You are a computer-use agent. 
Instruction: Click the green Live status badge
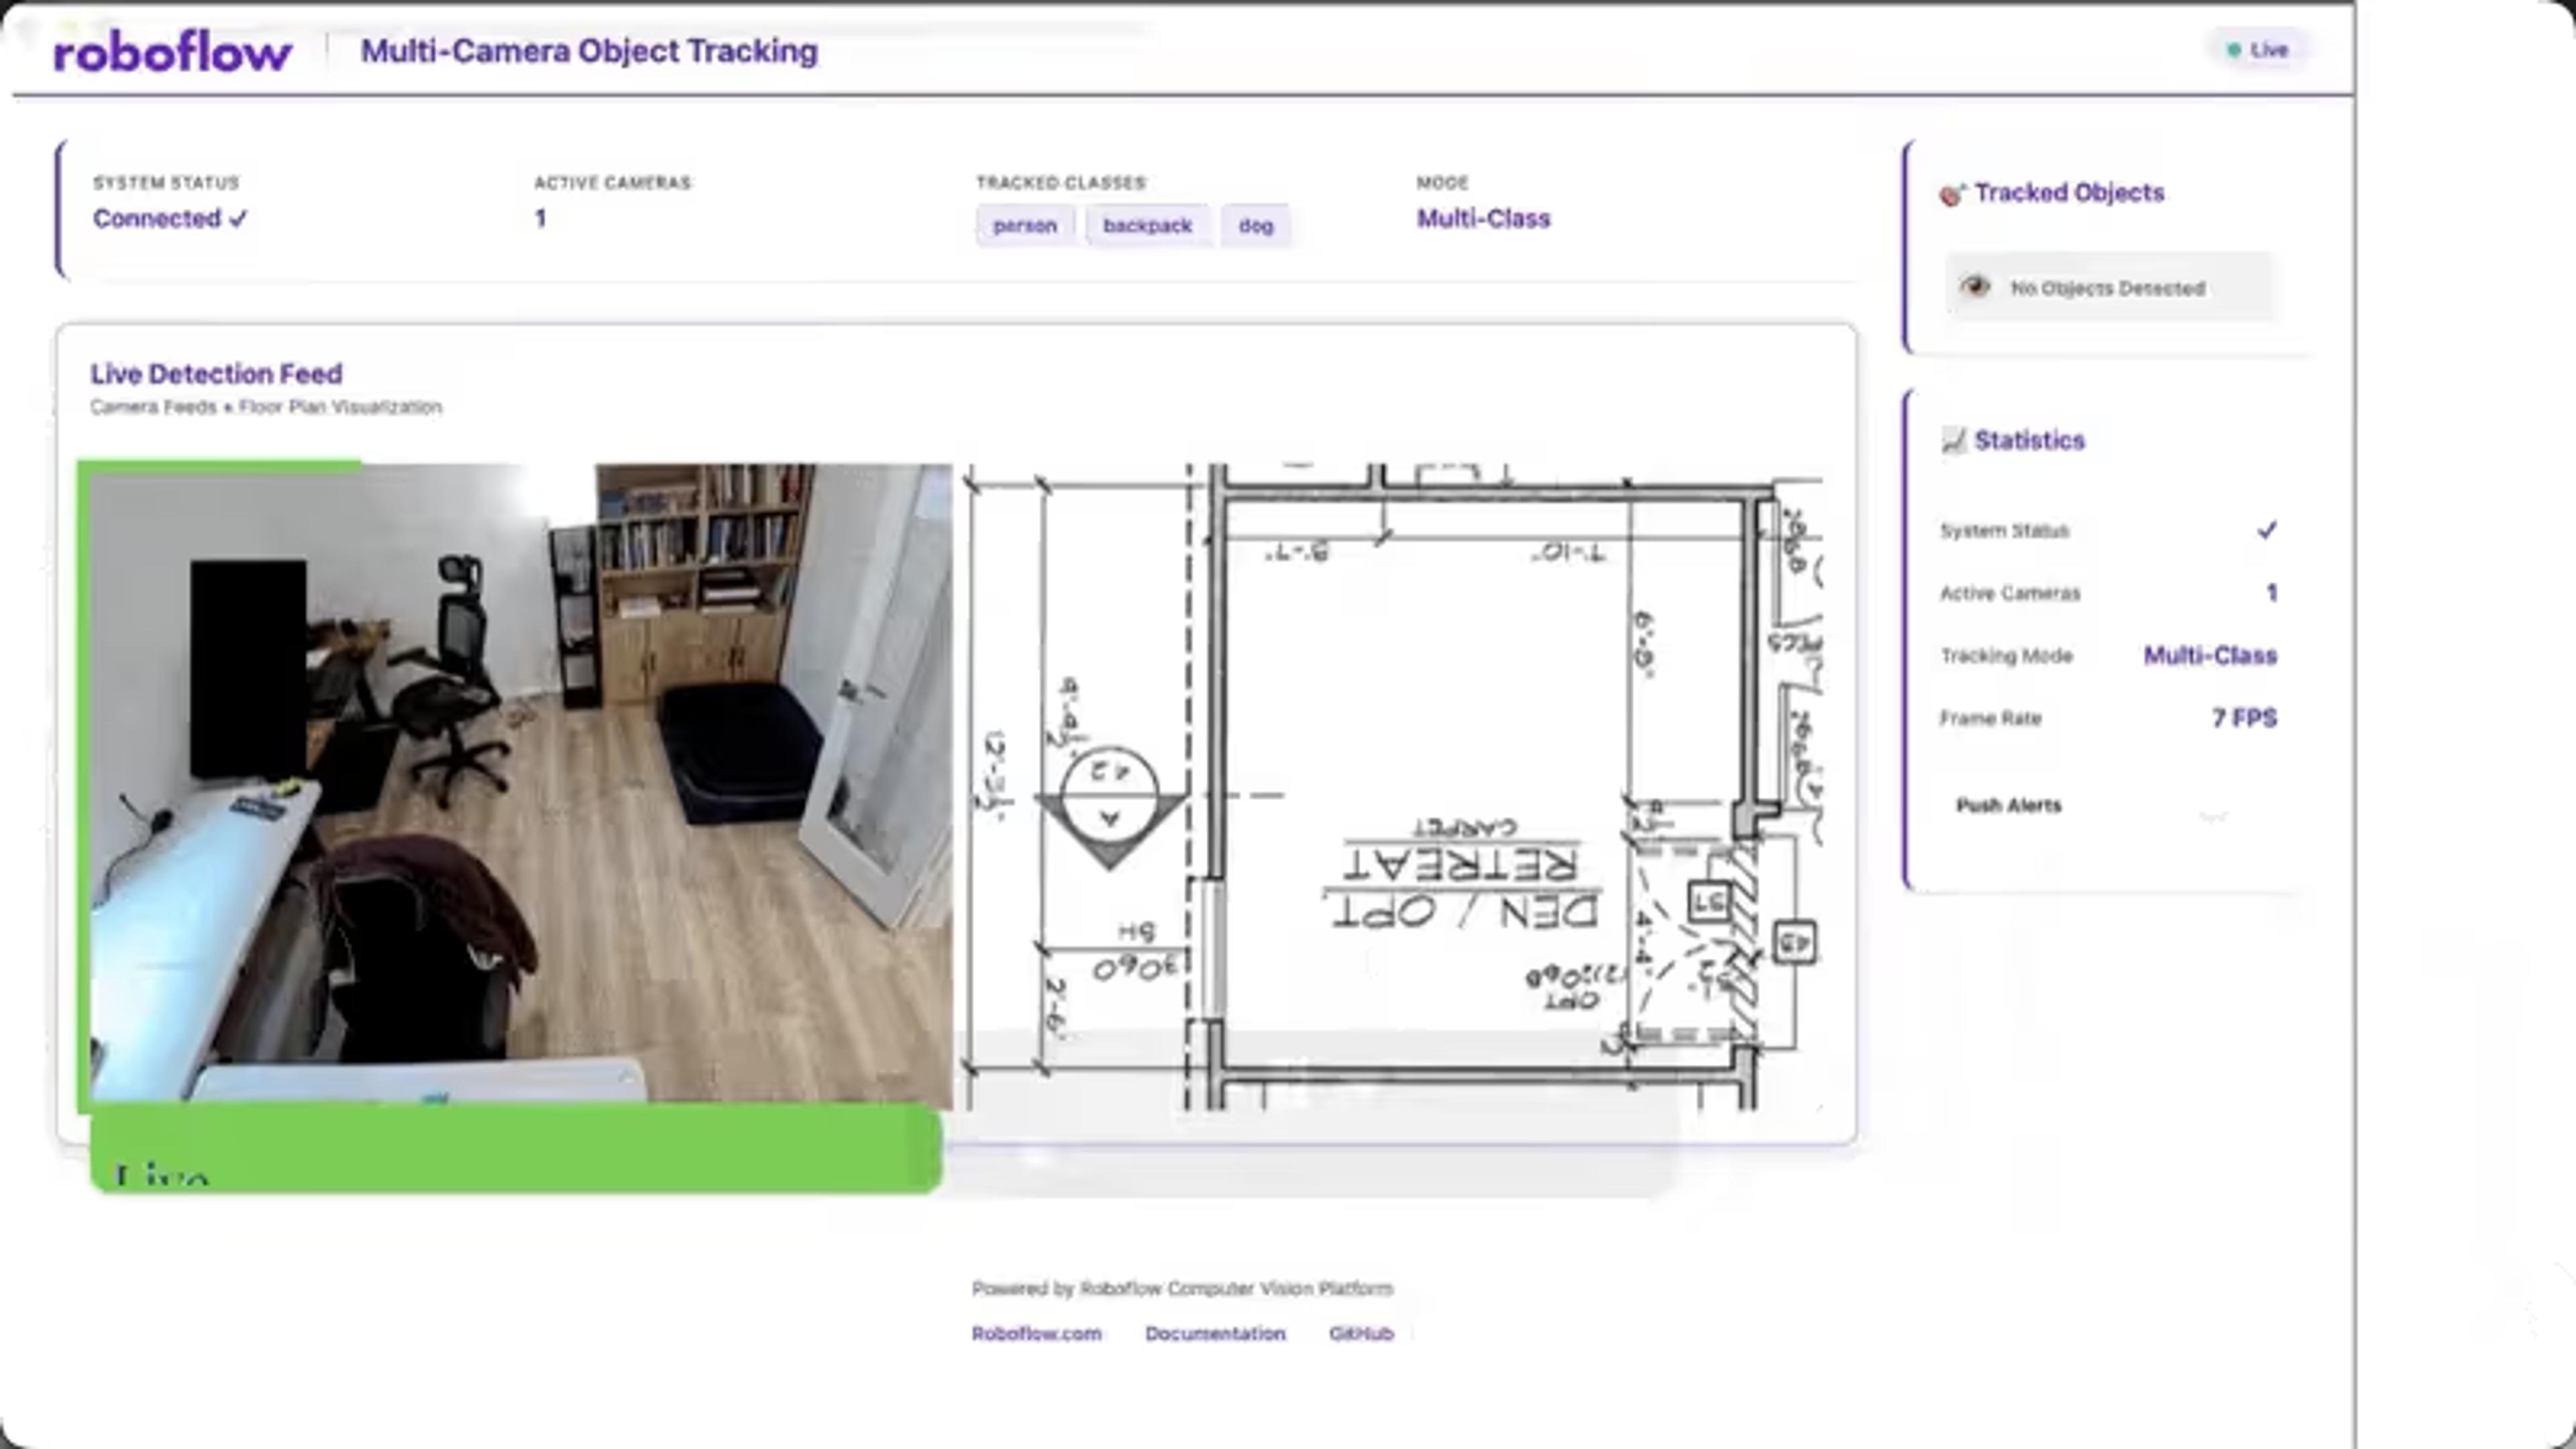pyautogui.click(x=2258, y=50)
